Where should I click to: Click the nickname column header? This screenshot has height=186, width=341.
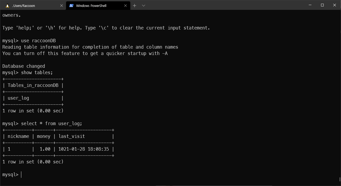(x=18, y=136)
